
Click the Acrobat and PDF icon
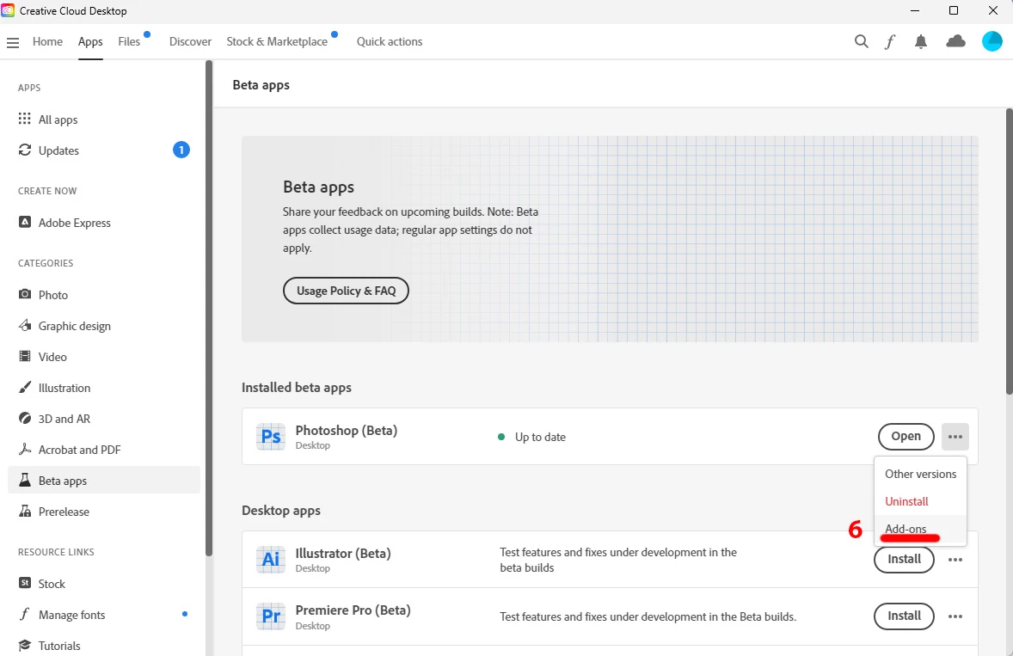[x=25, y=450]
